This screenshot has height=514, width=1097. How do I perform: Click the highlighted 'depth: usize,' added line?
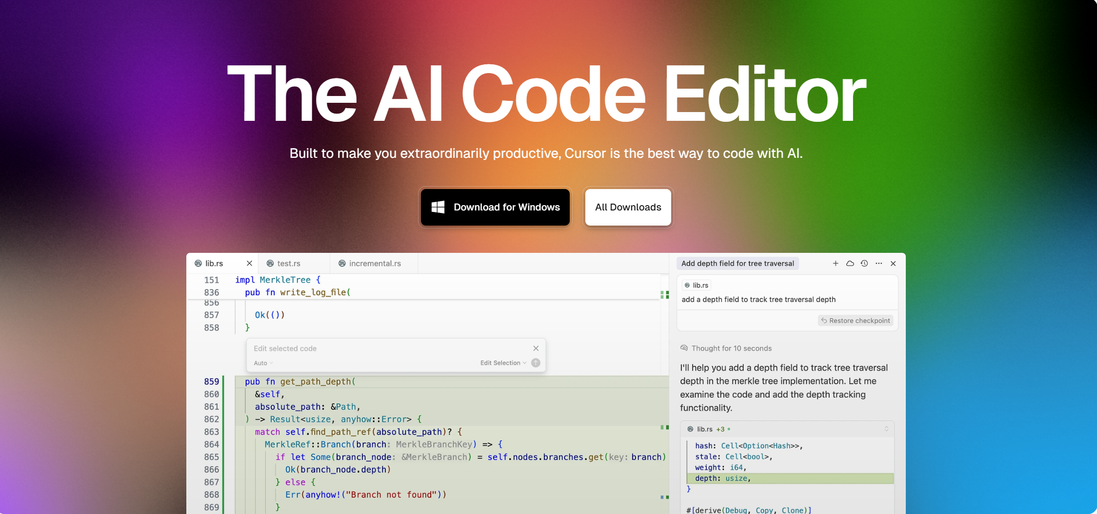(x=790, y=478)
